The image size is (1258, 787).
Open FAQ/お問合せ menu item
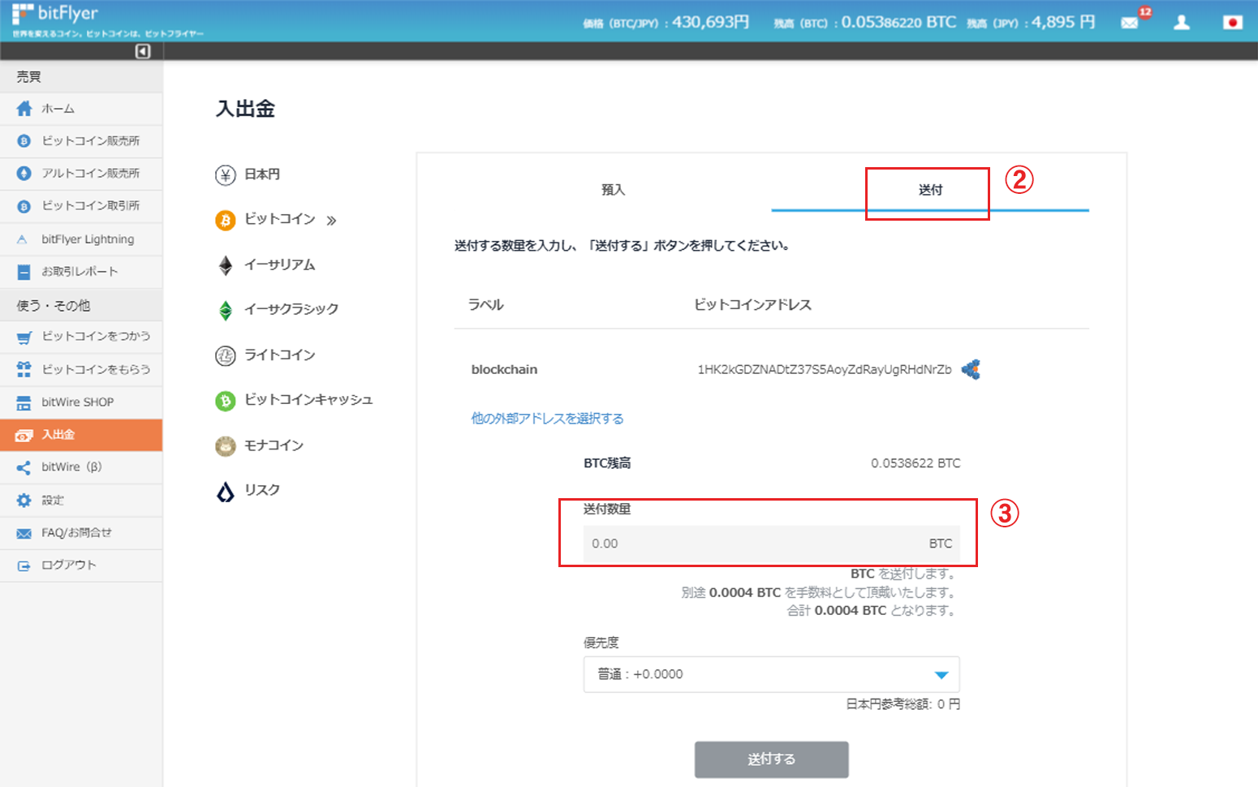tap(81, 533)
